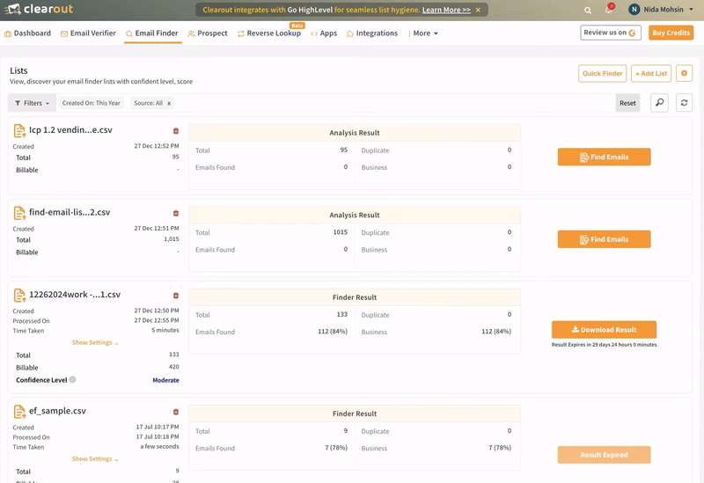Image resolution: width=704 pixels, height=483 pixels.
Task: Click the search lists magnifier button
Action: 659,103
